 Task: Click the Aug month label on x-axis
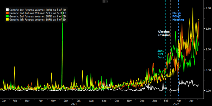tap(91, 101)
